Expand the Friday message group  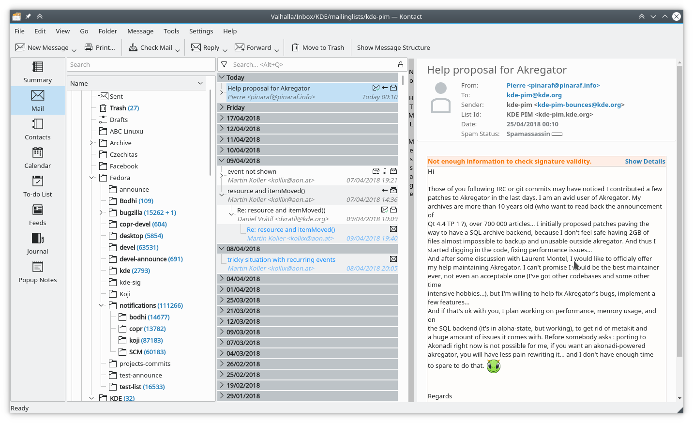222,107
